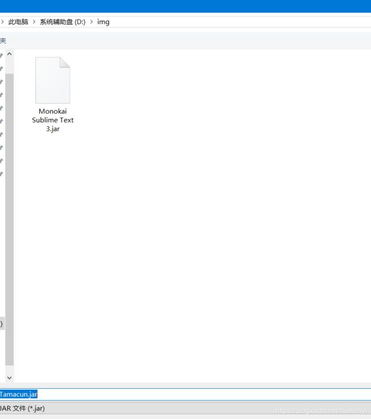Click the img folder breadcrumb segment
The width and height of the screenshot is (371, 419).
click(103, 22)
